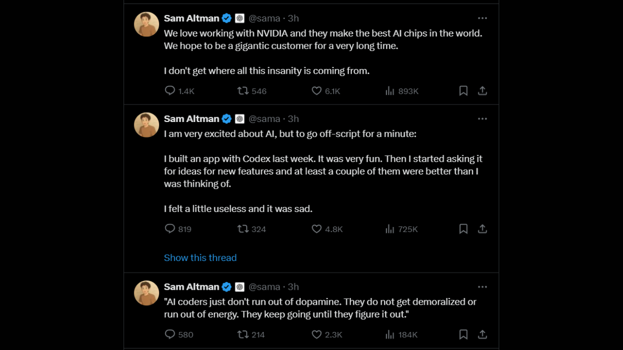Share the Codex app tweet
The image size is (623, 350).
point(482,229)
